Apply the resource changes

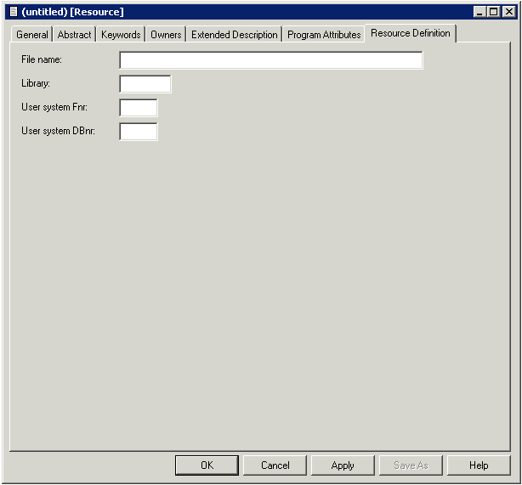[343, 465]
